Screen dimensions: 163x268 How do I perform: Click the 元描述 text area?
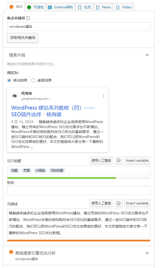[x=79, y=223]
